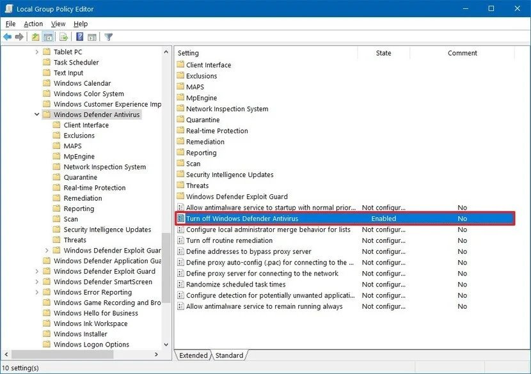This screenshot has height=374, width=531.
Task: Click the policy icon for Turn off routine remediation
Action: [181, 240]
